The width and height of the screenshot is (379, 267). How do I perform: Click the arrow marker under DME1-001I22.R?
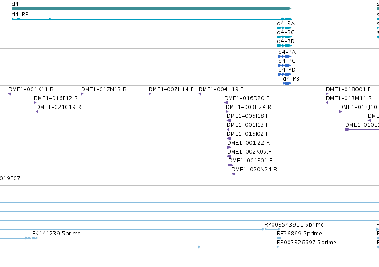pyautogui.click(x=229, y=147)
